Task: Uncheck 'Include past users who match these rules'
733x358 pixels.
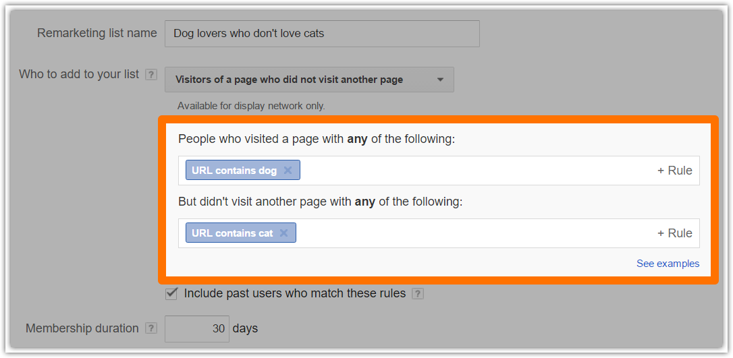Action: 171,293
